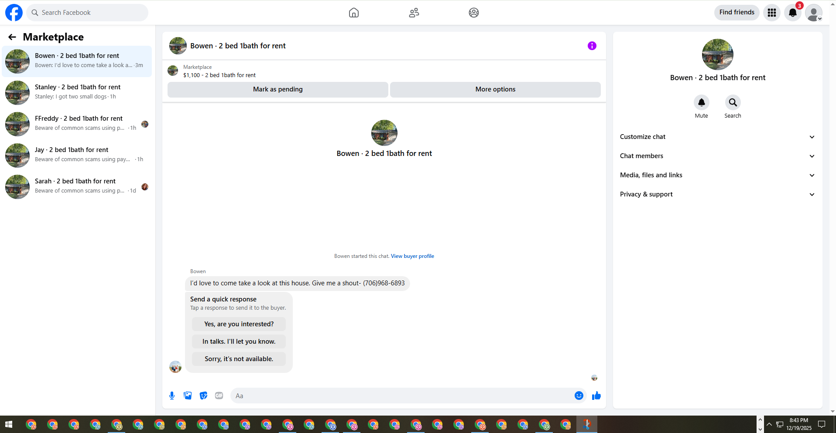The width and height of the screenshot is (836, 433).
Task: Click small avatar on Sarah row
Action: coord(145,187)
